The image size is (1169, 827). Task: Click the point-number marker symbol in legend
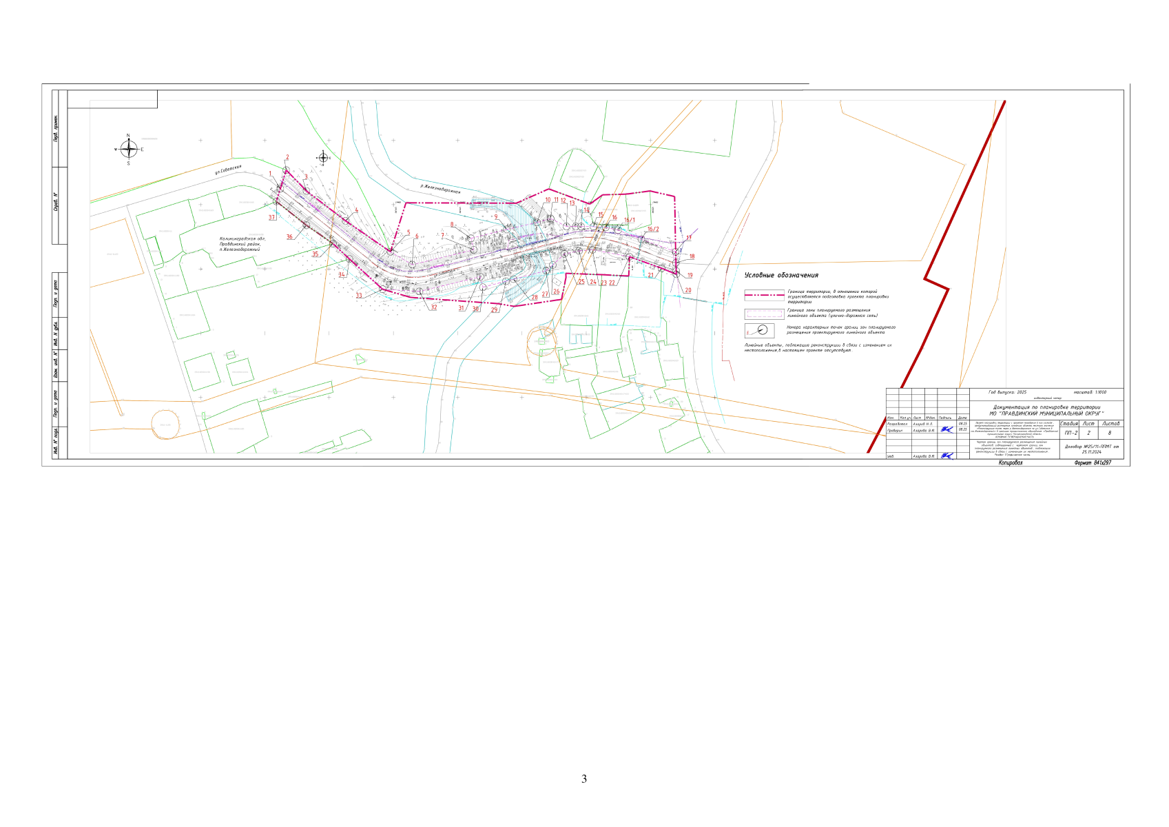coord(760,331)
